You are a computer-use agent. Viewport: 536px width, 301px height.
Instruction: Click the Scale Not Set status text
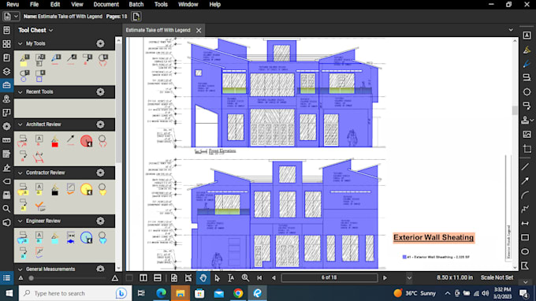click(497, 278)
